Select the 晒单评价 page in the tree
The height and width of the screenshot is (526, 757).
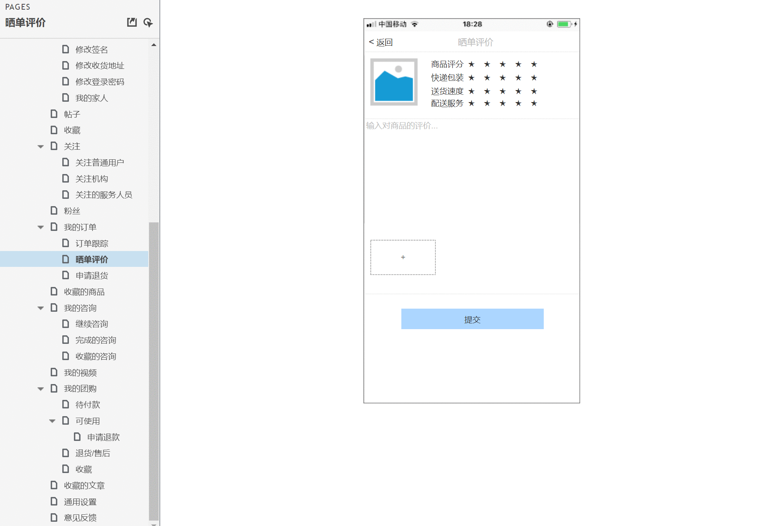click(x=92, y=259)
